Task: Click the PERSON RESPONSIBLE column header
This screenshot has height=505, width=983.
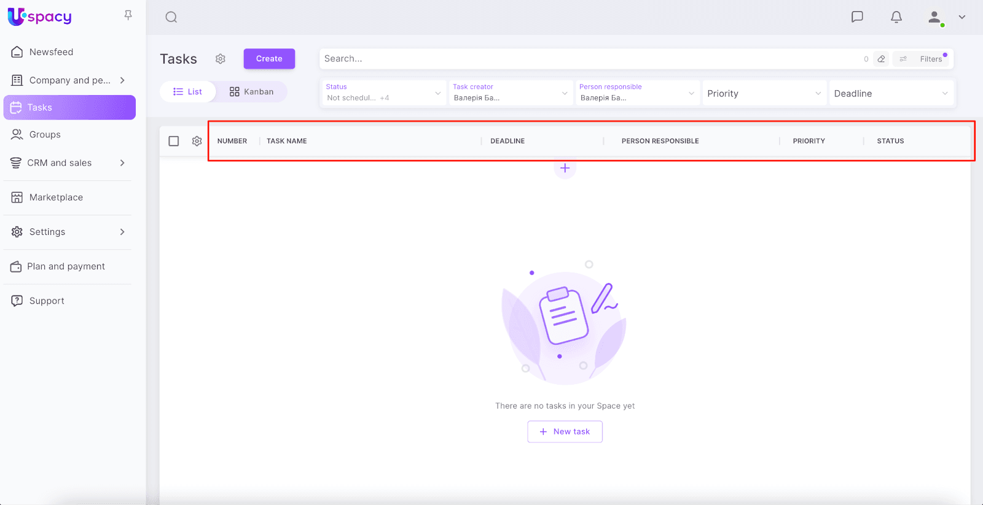Action: [x=660, y=141]
